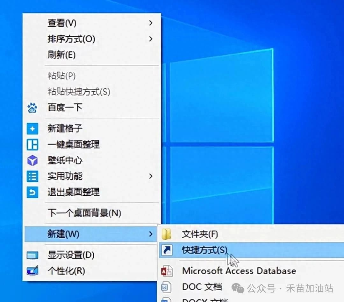Screen dimensions: 344x302
Task: Click the shortcut arrow icon in submenu
Action: tap(167, 250)
